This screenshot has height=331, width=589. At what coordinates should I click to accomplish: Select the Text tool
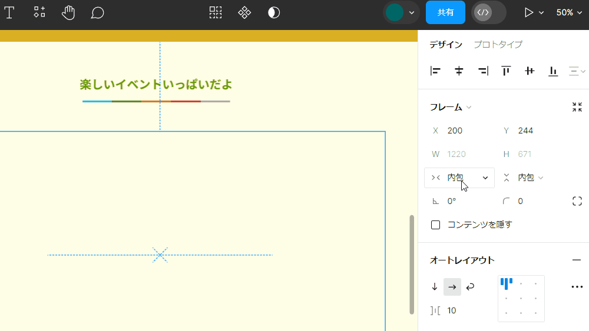(x=9, y=12)
